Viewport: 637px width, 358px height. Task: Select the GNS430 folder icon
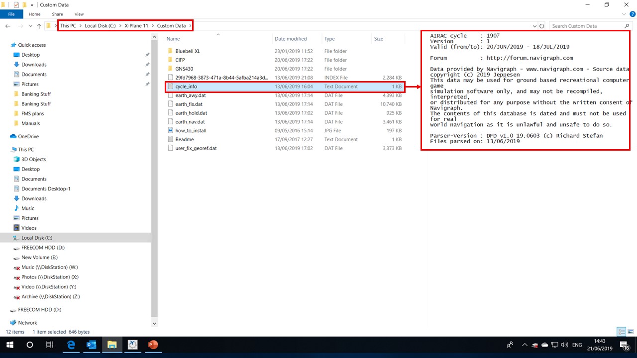[x=170, y=69]
